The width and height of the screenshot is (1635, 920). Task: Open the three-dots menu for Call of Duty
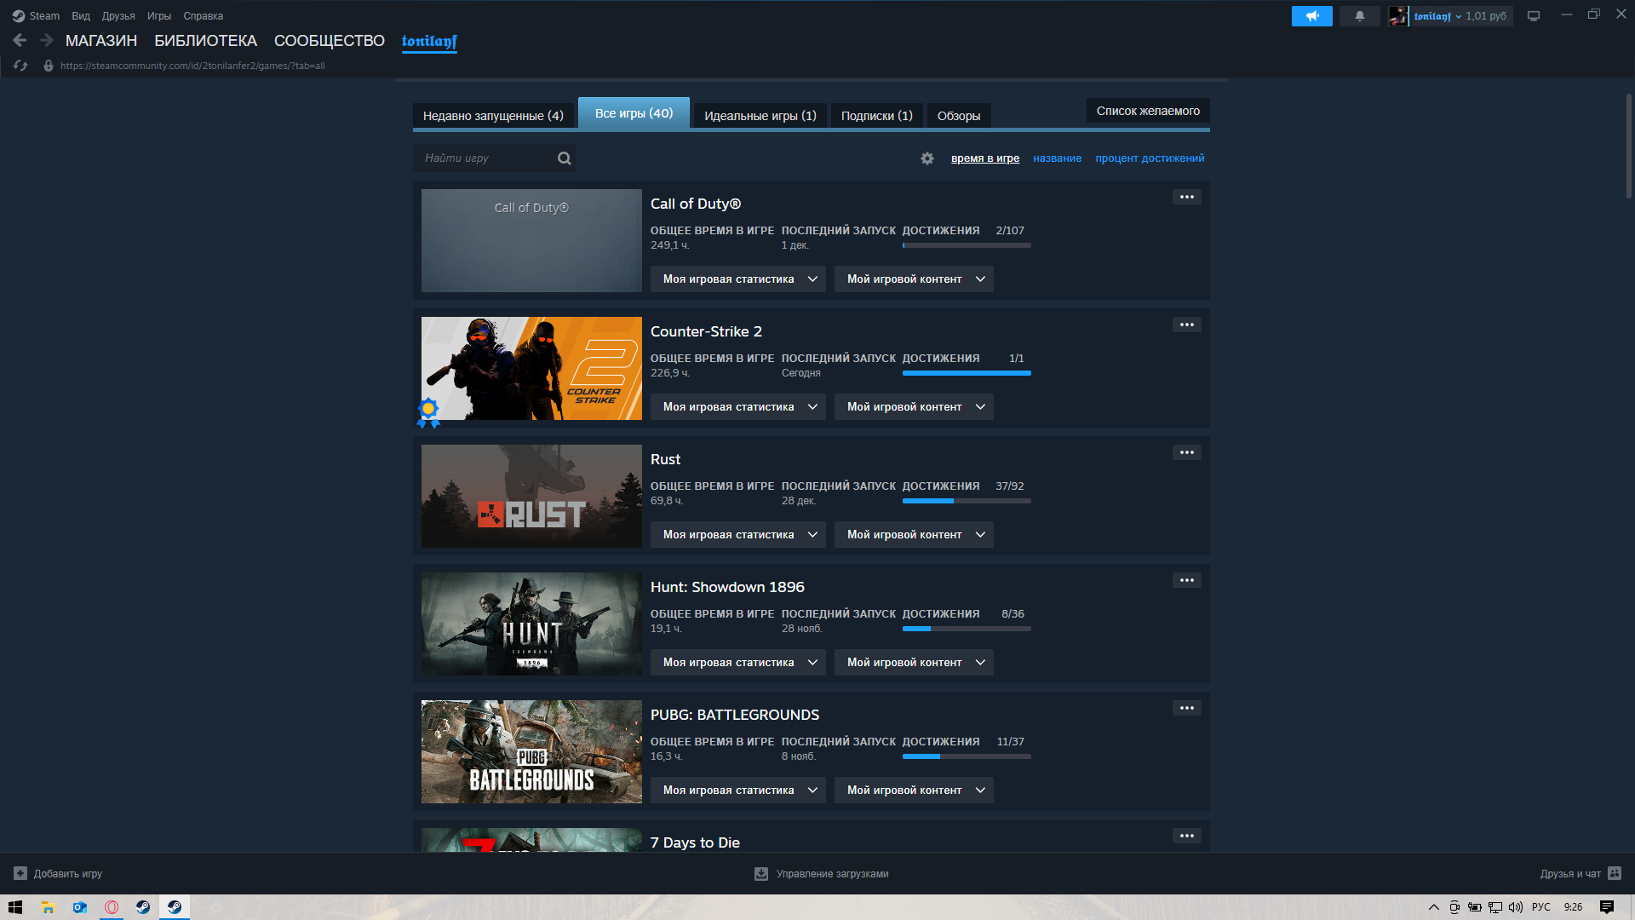1187,197
